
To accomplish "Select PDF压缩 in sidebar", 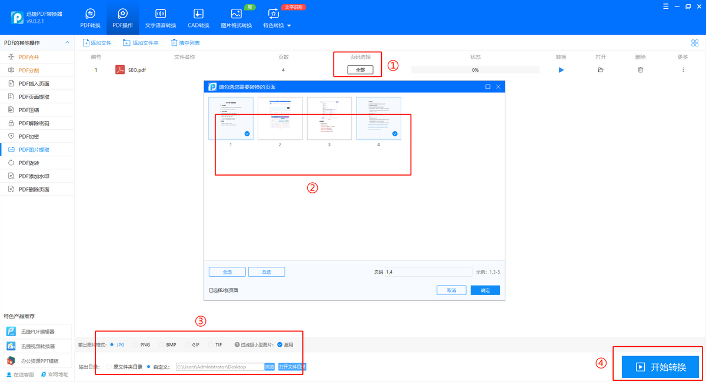I will pyautogui.click(x=37, y=110).
